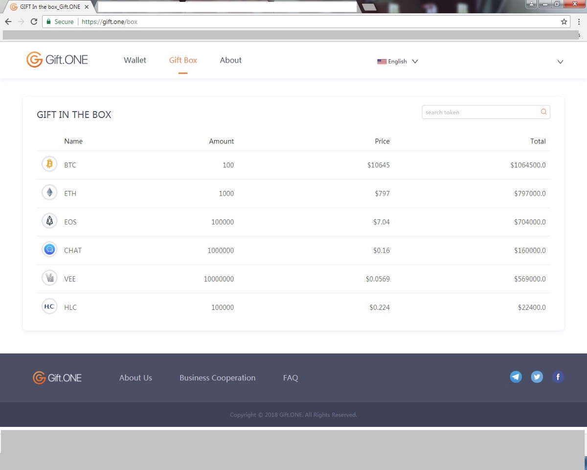Viewport: 587px width, 470px height.
Task: Click the HLC name label
Action: coord(70,307)
